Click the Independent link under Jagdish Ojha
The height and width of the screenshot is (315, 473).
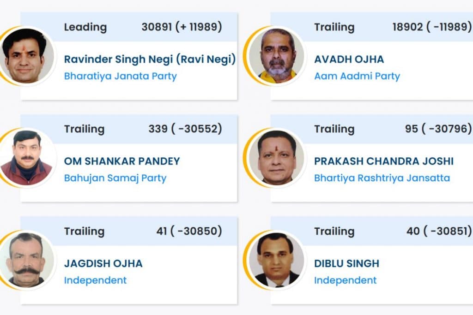[x=96, y=280]
